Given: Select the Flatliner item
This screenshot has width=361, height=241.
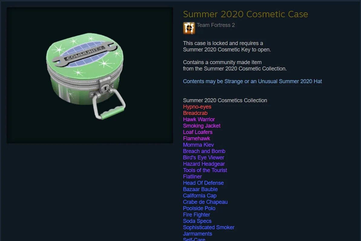Looking at the screenshot, I should click(x=192, y=177).
